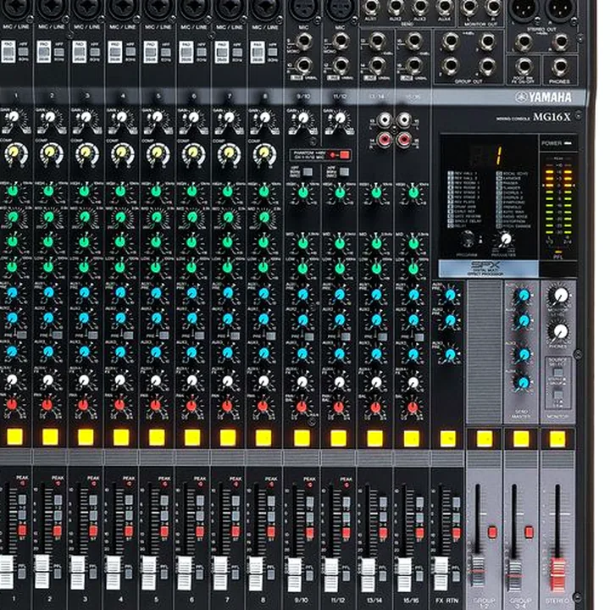Adjust red BAL knob on channel 13/14
The height and width of the screenshot is (610, 610).
point(375,408)
